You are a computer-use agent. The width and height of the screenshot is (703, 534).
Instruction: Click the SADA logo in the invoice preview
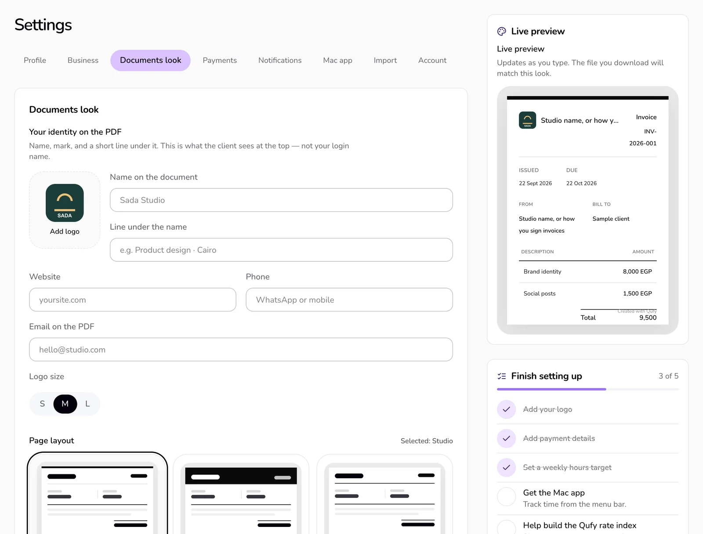527,120
